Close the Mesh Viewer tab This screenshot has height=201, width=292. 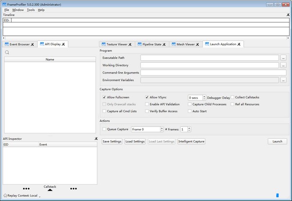click(x=198, y=44)
